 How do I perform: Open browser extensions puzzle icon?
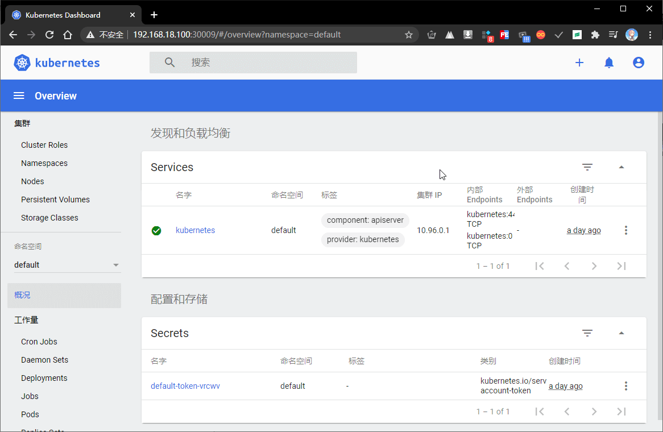click(595, 35)
